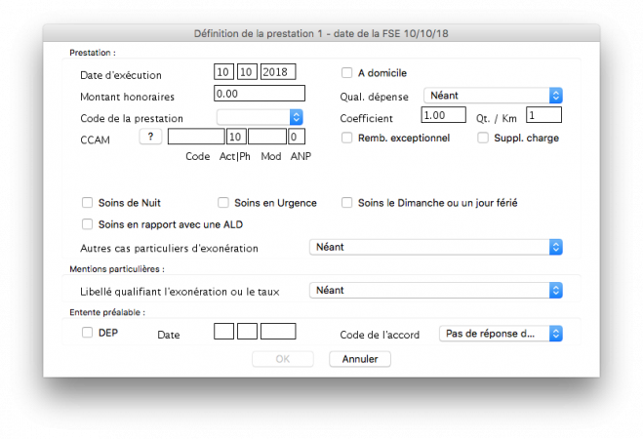Check the Suppl. charge option
Viewport: 643px width, 439px height.
click(x=483, y=138)
